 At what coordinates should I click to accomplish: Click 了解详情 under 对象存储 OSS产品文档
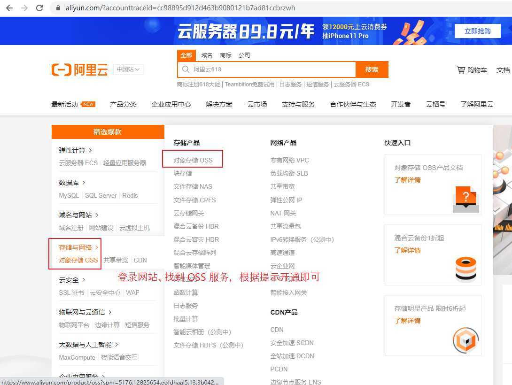pyautogui.click(x=407, y=180)
